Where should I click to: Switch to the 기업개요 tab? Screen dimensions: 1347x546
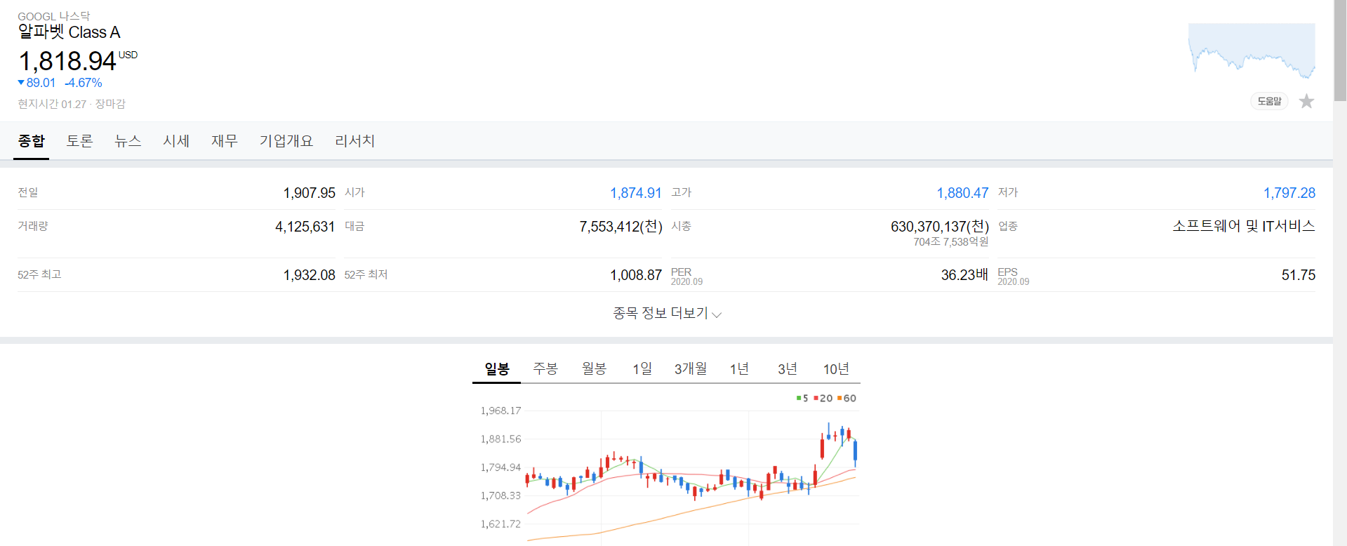(286, 141)
